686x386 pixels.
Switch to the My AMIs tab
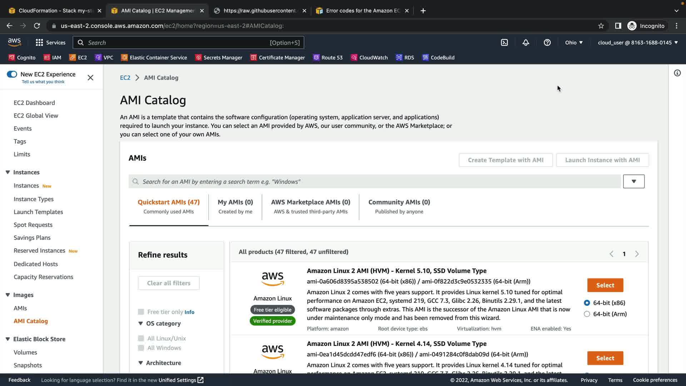(x=235, y=206)
